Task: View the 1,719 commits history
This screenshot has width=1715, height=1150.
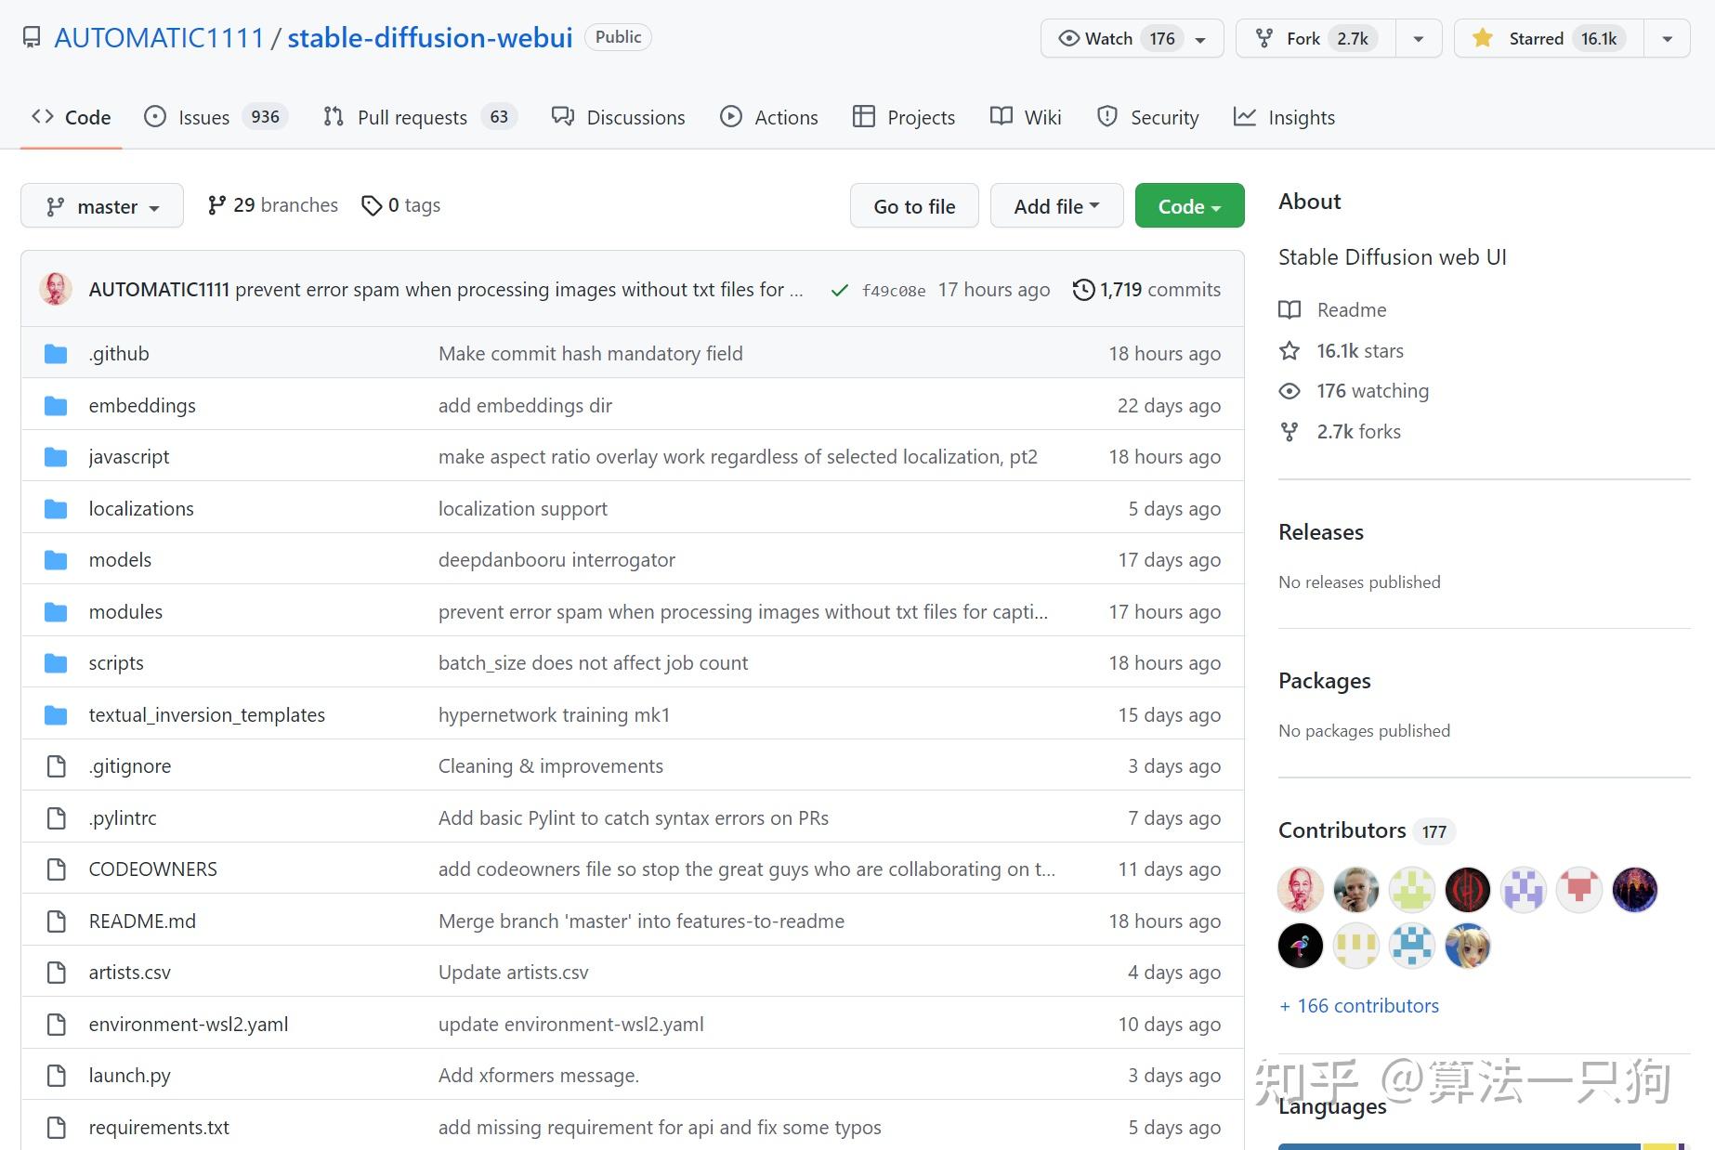Action: point(1146,290)
